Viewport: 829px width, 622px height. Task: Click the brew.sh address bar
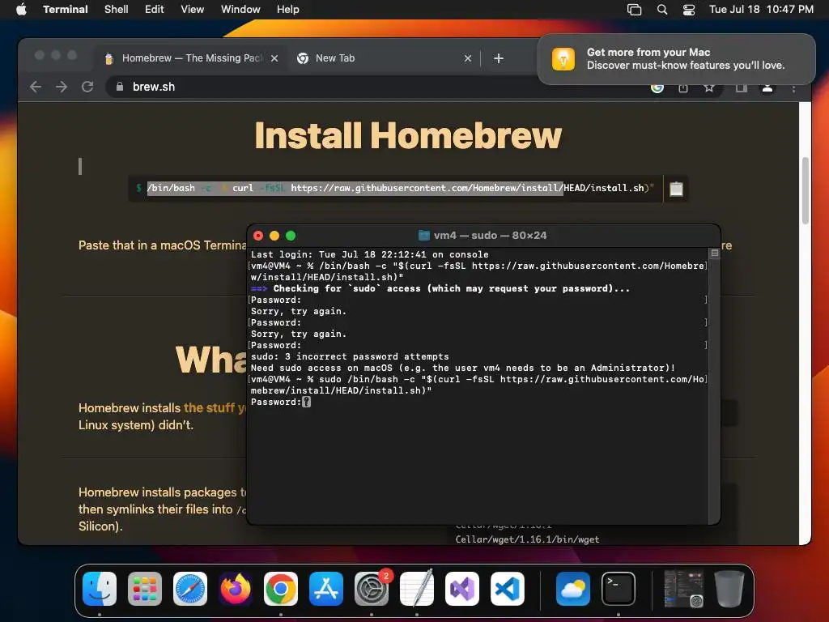[370, 87]
